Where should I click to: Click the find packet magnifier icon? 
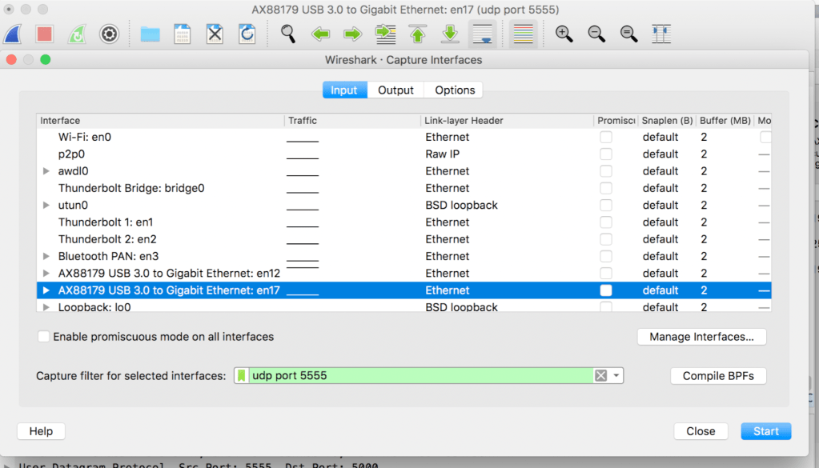click(x=288, y=34)
